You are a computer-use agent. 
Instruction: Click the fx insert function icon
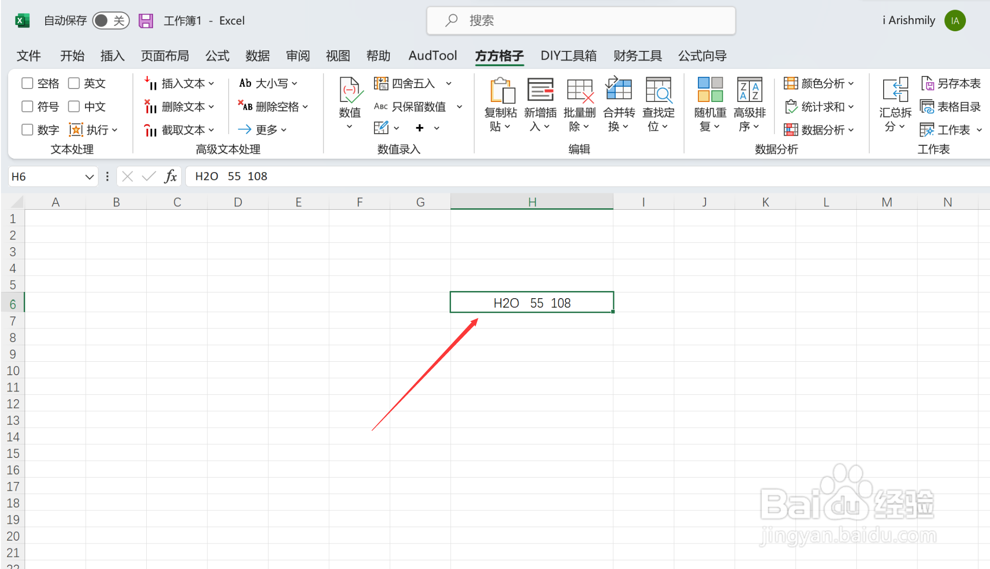[x=170, y=177]
